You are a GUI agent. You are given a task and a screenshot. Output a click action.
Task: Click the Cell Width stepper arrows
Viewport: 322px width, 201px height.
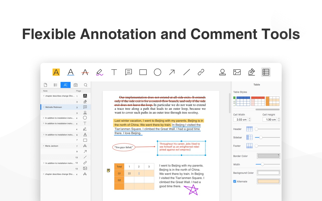coord(250,119)
